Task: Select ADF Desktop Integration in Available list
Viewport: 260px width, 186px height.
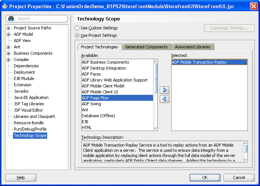Action: point(117,68)
